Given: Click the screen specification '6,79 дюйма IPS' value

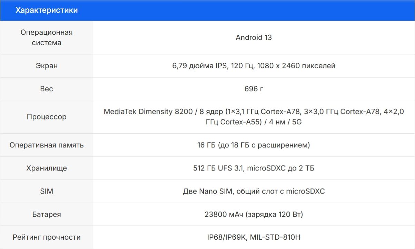Looking at the screenshot, I should [x=254, y=66].
